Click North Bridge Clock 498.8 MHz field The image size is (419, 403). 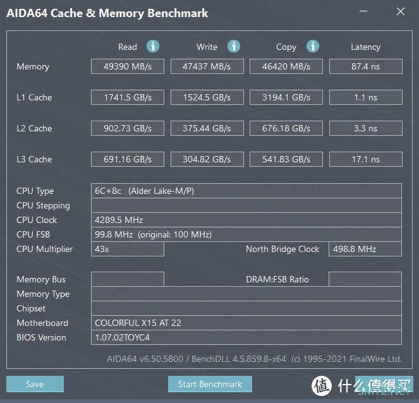(x=365, y=249)
